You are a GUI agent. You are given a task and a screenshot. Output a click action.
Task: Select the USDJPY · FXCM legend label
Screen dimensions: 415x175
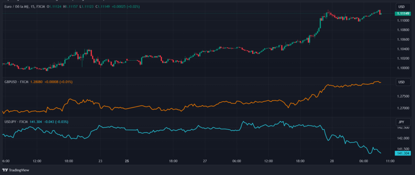(x=16, y=121)
